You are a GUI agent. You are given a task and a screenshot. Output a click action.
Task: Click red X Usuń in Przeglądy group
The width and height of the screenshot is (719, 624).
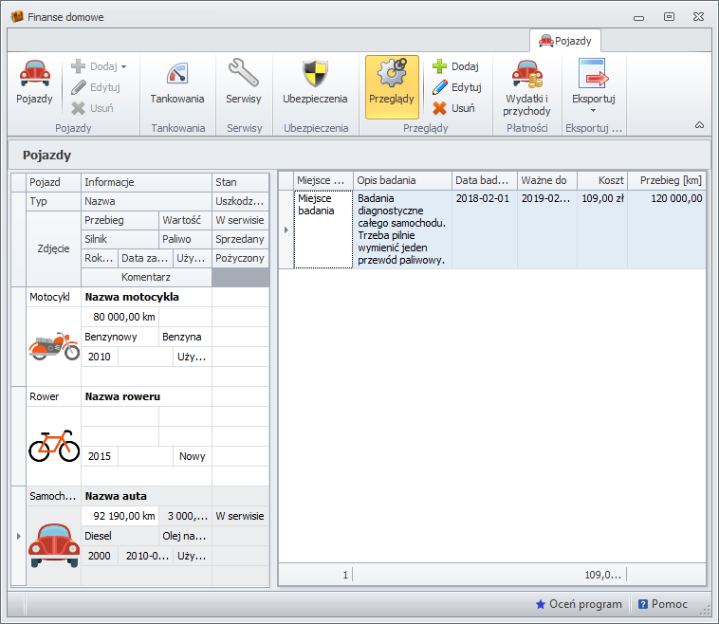tap(454, 108)
